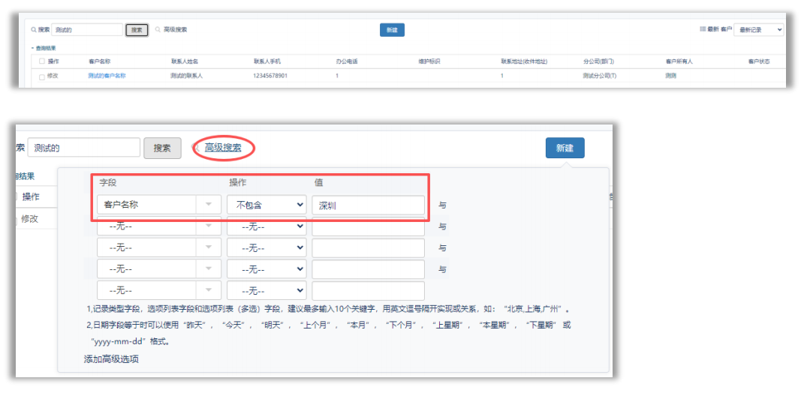Click the 添加高级选项 link
The height and width of the screenshot is (414, 801).
(111, 359)
